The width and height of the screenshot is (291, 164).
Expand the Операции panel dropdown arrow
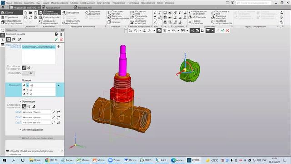[126, 26]
